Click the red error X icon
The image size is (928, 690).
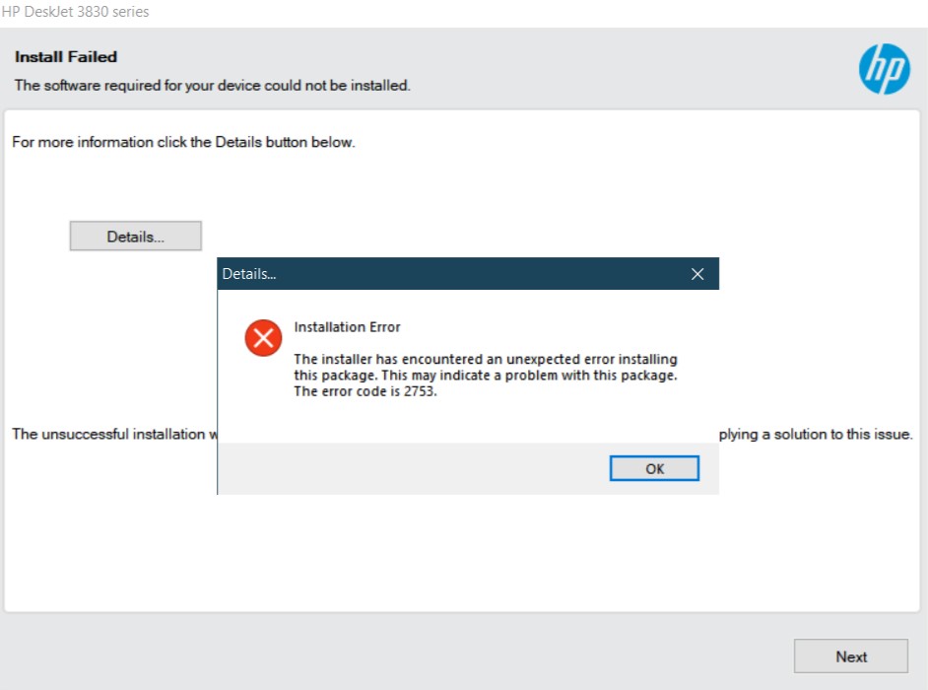click(263, 338)
